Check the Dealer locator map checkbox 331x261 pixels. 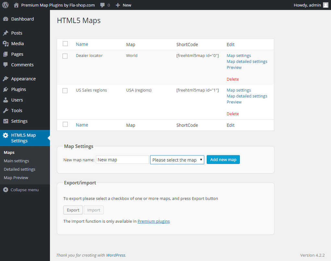(65, 56)
